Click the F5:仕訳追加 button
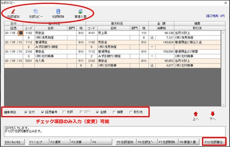This screenshot has width=230, height=147. [x=126, y=142]
